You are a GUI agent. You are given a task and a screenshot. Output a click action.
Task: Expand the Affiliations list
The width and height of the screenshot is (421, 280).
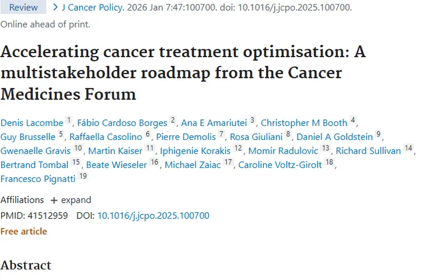point(70,200)
